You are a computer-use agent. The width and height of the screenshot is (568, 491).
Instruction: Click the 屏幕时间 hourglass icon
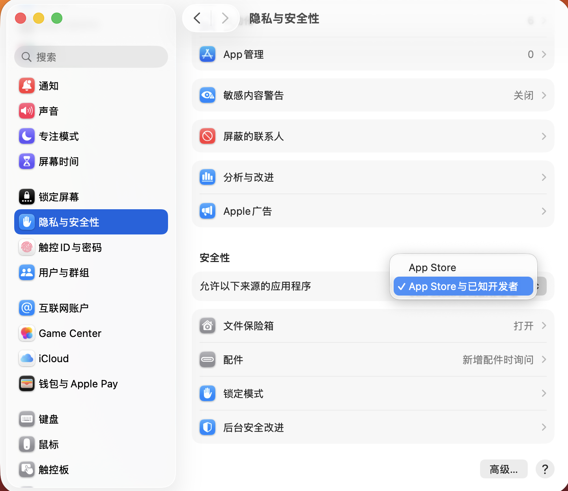click(27, 162)
